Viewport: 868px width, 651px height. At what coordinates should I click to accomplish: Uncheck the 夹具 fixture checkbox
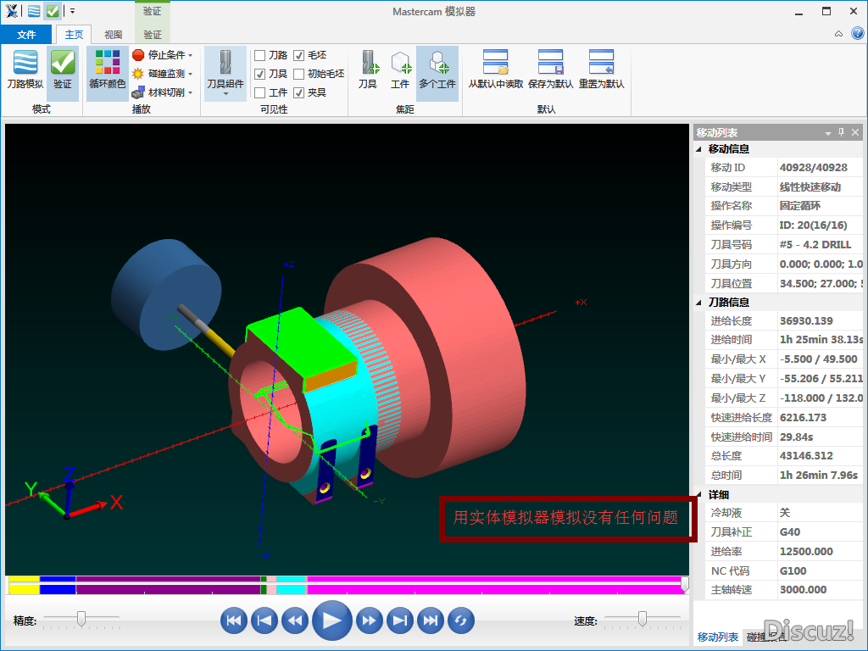(299, 92)
